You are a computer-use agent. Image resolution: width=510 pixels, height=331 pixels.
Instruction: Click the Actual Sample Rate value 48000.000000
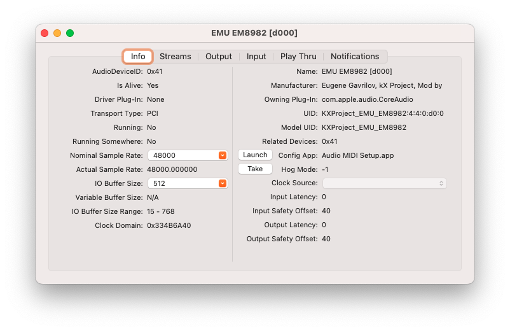coord(172,169)
